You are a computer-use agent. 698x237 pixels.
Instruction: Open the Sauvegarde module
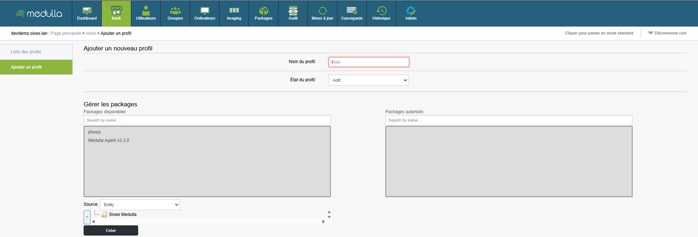(x=352, y=14)
